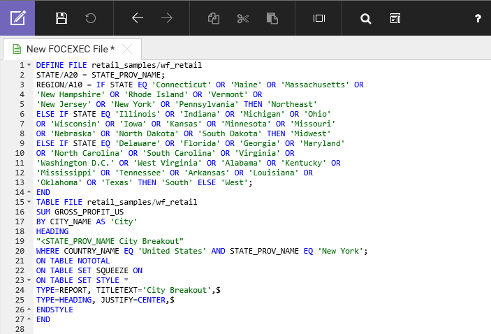Screen dimensions: 491x334
Task: Click the purple edit document icon
Action: pos(17,18)
